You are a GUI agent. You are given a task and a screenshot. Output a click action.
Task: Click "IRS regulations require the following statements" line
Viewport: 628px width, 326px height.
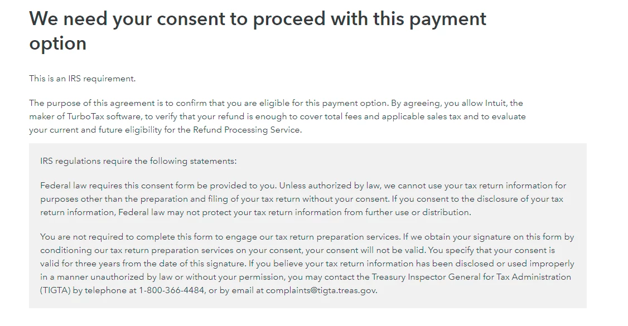138,161
